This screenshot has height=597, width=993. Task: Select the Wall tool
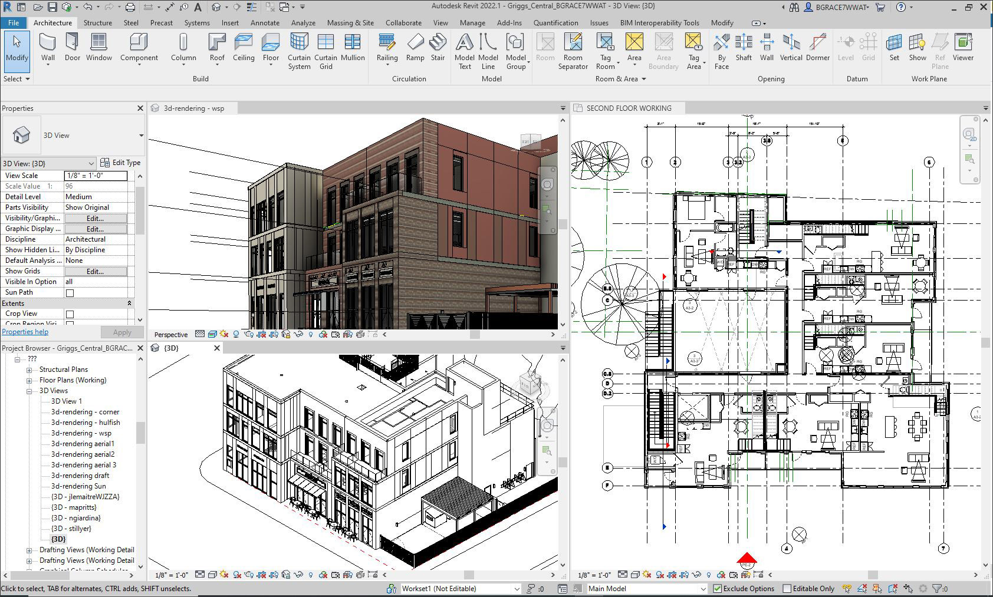(x=48, y=47)
